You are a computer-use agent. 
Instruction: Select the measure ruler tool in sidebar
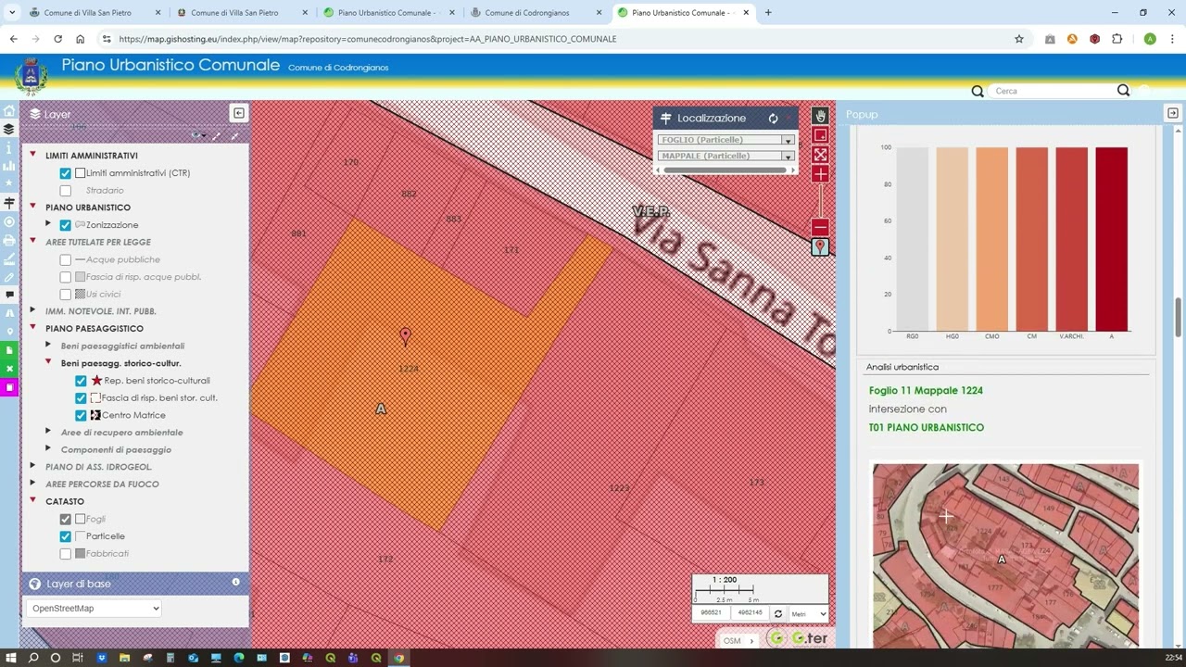[x=9, y=258]
